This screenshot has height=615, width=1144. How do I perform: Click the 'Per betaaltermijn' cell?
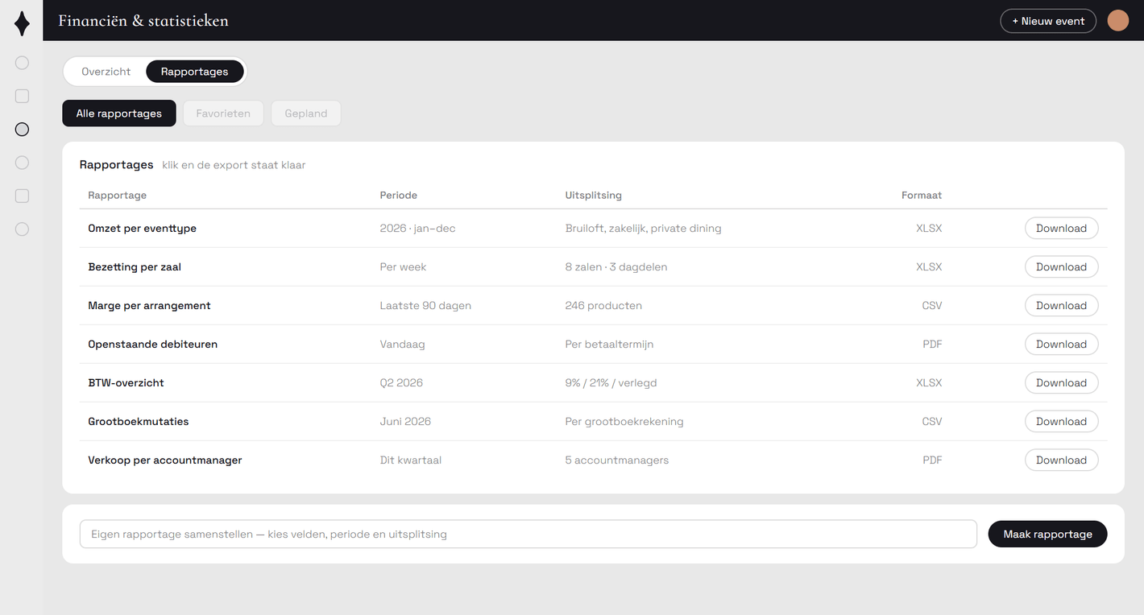(609, 345)
